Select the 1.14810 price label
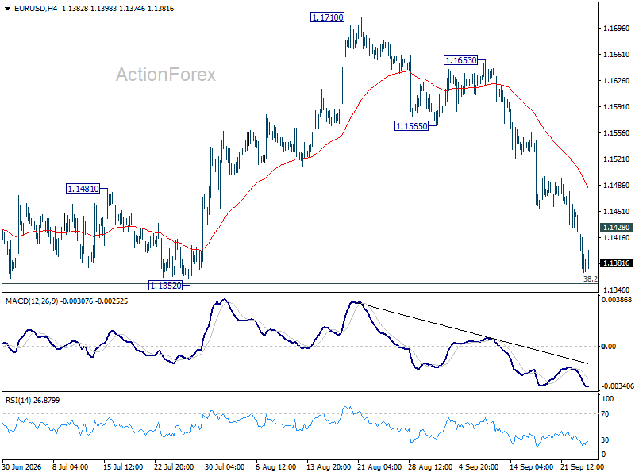Viewport: 635px width, 476px height. (83, 189)
